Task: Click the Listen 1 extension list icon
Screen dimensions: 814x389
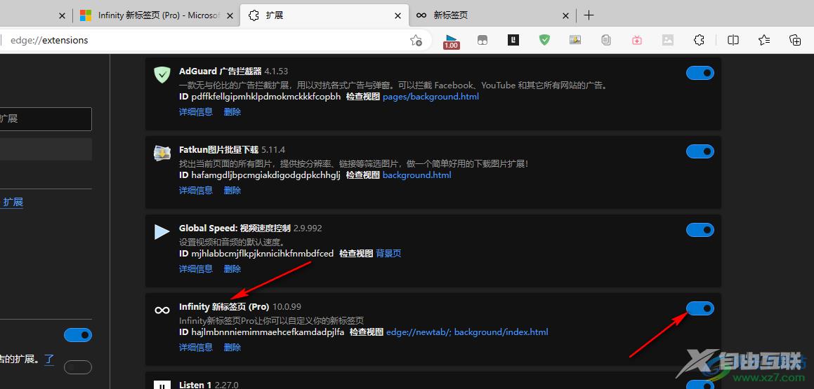Action: pos(162,385)
